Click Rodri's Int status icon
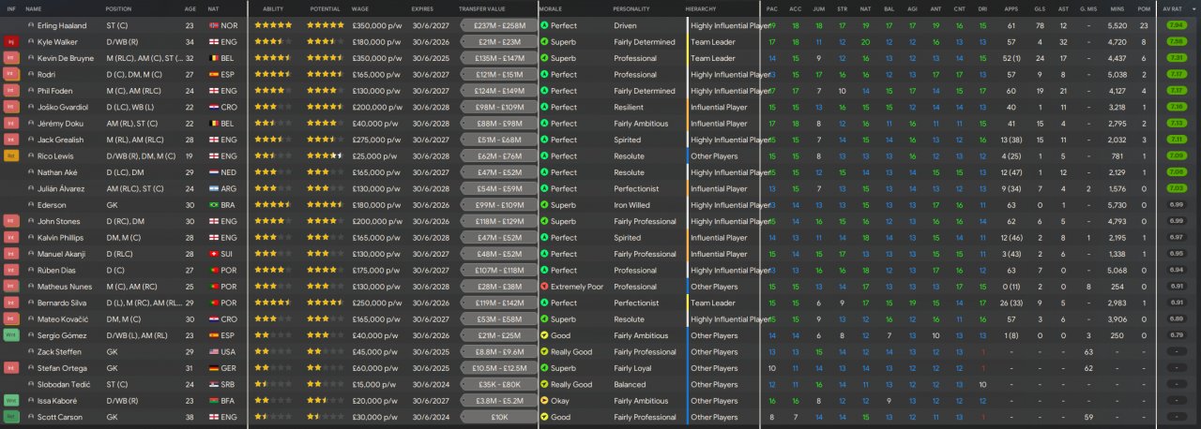Image resolution: width=1201 pixels, height=429 pixels. click(x=11, y=75)
